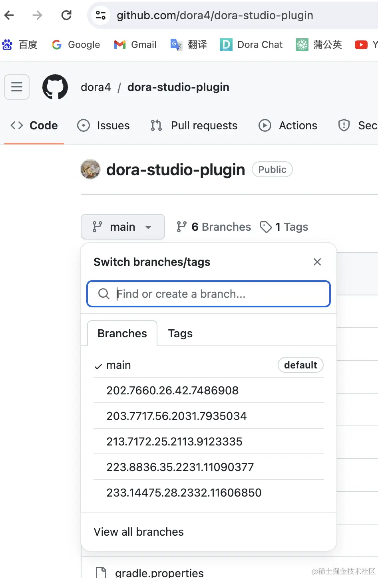Select the Branches tab in popup

click(x=122, y=333)
